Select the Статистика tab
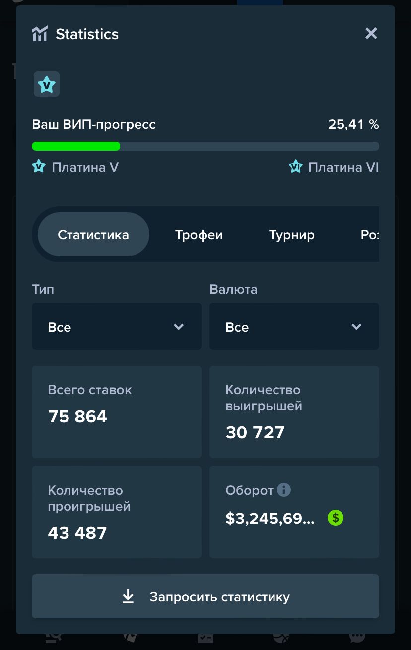This screenshot has width=411, height=650. [x=93, y=234]
